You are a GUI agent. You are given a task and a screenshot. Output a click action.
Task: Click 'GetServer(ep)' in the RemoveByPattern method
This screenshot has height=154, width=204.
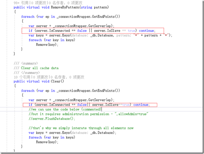101,26
